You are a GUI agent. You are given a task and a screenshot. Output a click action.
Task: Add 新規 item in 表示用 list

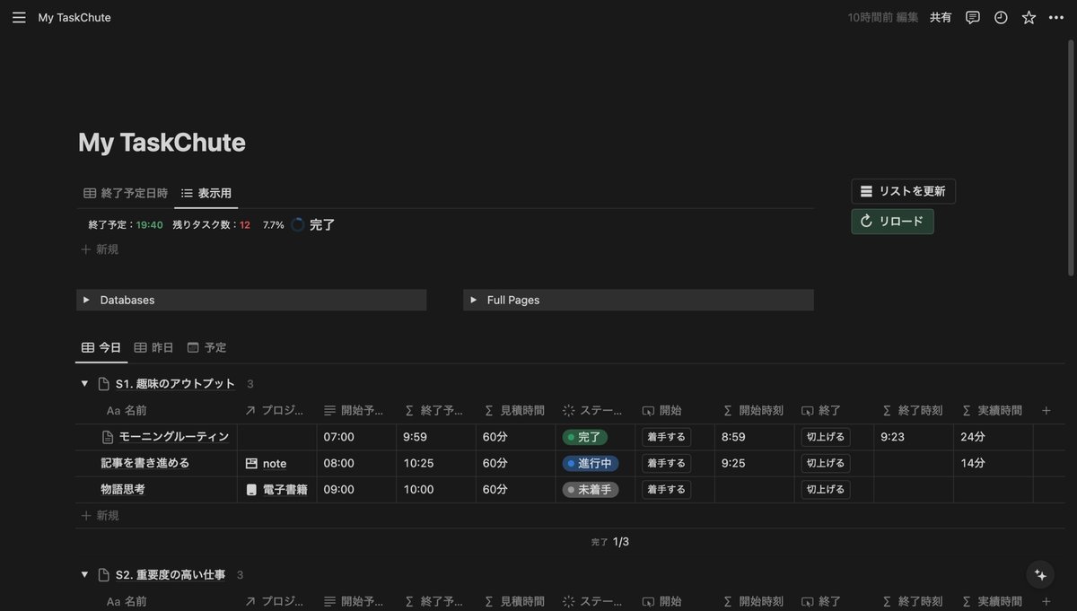pyautogui.click(x=100, y=249)
